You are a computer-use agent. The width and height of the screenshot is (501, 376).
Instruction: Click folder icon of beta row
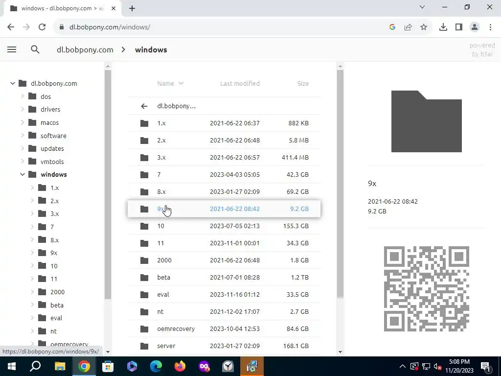(x=144, y=277)
